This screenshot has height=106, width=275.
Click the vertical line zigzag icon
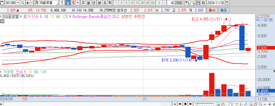click(x=241, y=104)
